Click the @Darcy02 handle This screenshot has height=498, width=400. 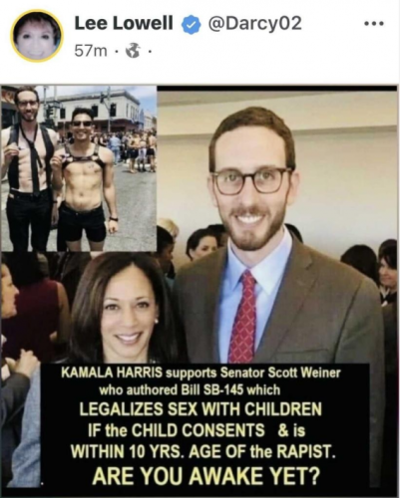coord(254,24)
